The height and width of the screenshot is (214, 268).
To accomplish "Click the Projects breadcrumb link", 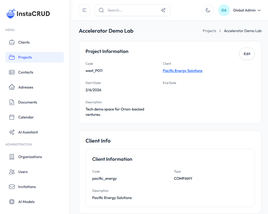I will point(209,31).
